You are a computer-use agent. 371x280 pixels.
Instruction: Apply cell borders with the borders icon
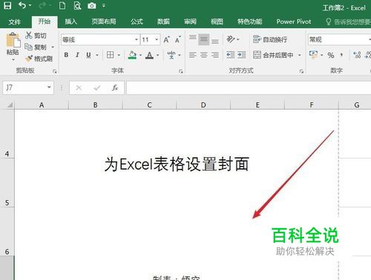click(x=111, y=55)
